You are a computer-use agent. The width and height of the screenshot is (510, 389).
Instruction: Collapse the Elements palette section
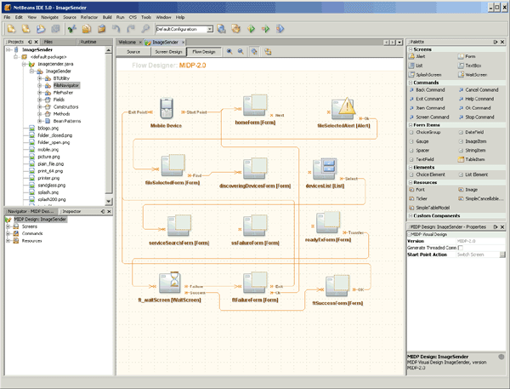click(x=411, y=167)
